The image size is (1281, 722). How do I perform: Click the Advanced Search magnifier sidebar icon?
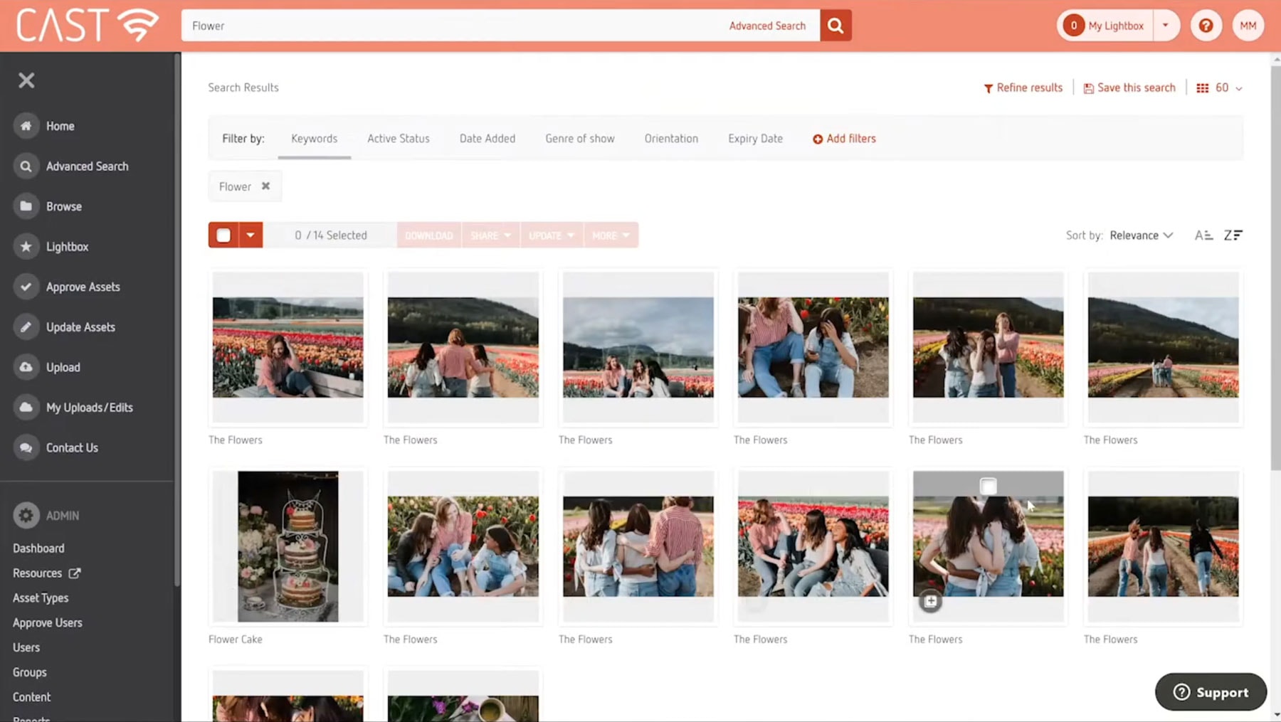(x=26, y=166)
